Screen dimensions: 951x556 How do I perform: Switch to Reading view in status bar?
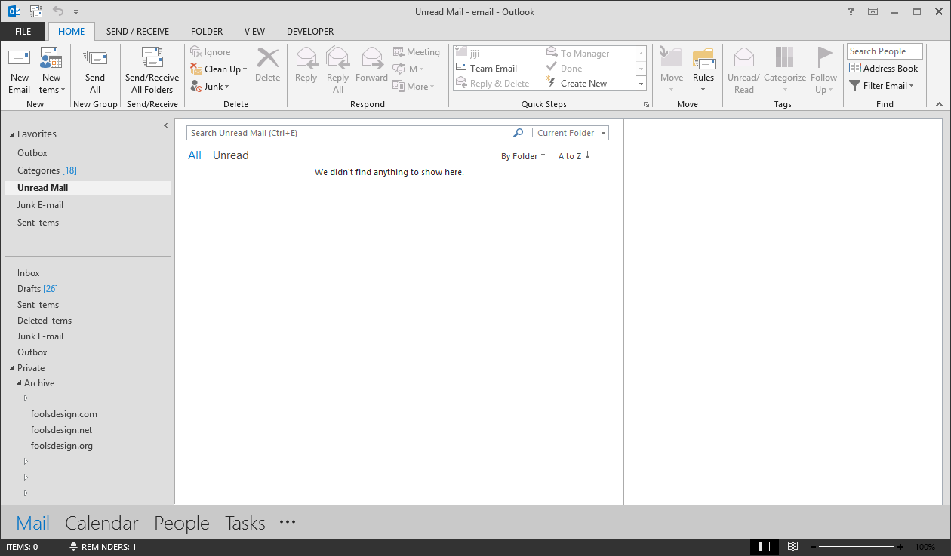(x=793, y=546)
